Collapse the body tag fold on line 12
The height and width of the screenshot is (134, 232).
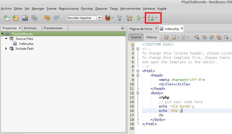138,93
